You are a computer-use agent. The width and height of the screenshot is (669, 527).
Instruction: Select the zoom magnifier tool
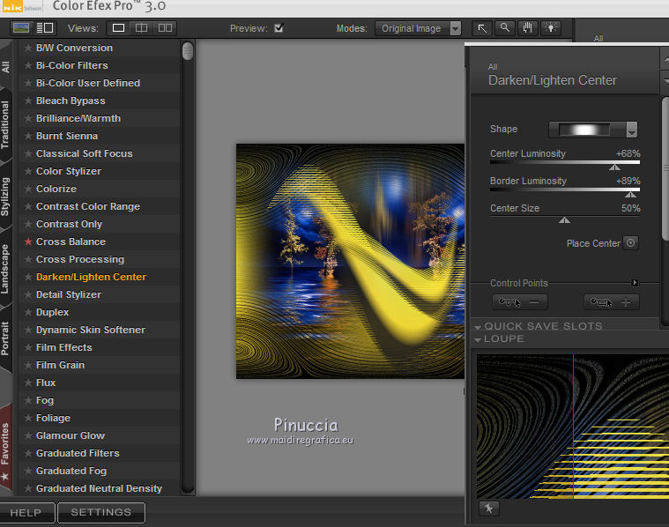(x=505, y=28)
